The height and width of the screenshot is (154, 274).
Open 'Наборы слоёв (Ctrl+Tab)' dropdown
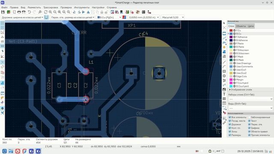point(250,99)
